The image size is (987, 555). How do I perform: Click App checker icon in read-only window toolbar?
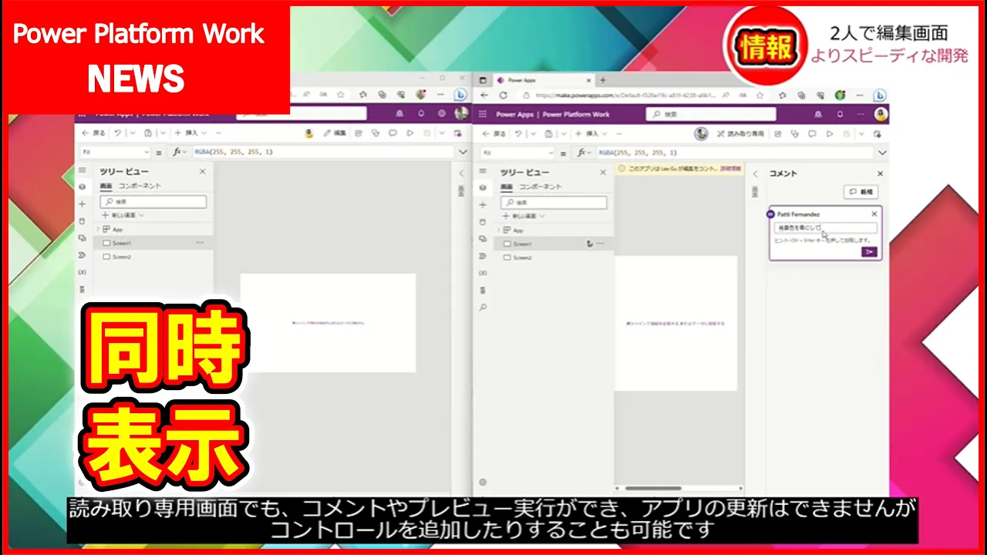pos(795,134)
